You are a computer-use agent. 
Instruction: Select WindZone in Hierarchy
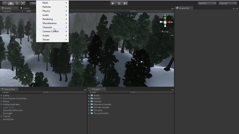click(8, 119)
